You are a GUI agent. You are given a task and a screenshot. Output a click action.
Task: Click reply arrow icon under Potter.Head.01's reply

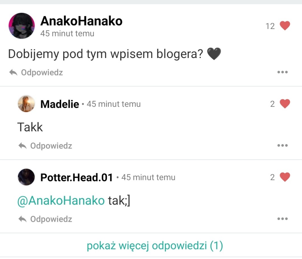[x=23, y=219]
